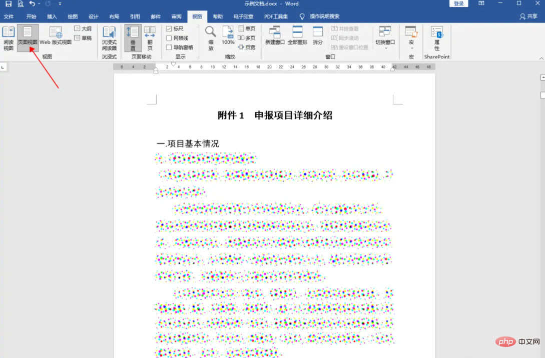Viewport: 545px width, 358px height.
Task: Choose One Page view (单页)
Action: [x=247, y=29]
